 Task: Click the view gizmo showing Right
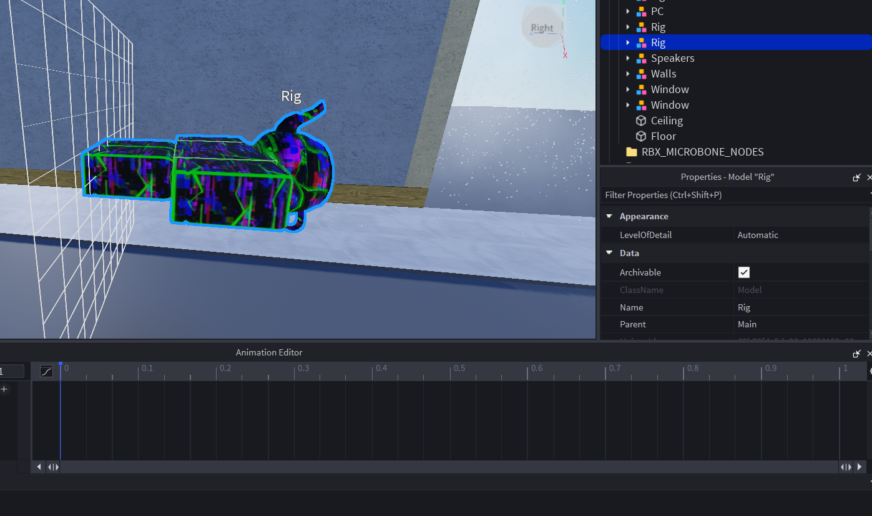point(542,27)
